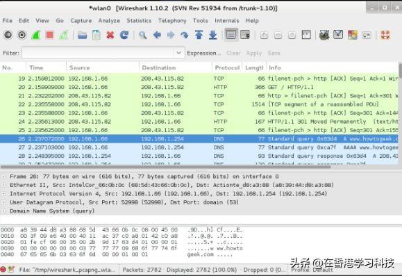Viewport: 402px width, 276px height.
Task: Jump to the last packet using the down arrow icon
Action: click(x=212, y=35)
